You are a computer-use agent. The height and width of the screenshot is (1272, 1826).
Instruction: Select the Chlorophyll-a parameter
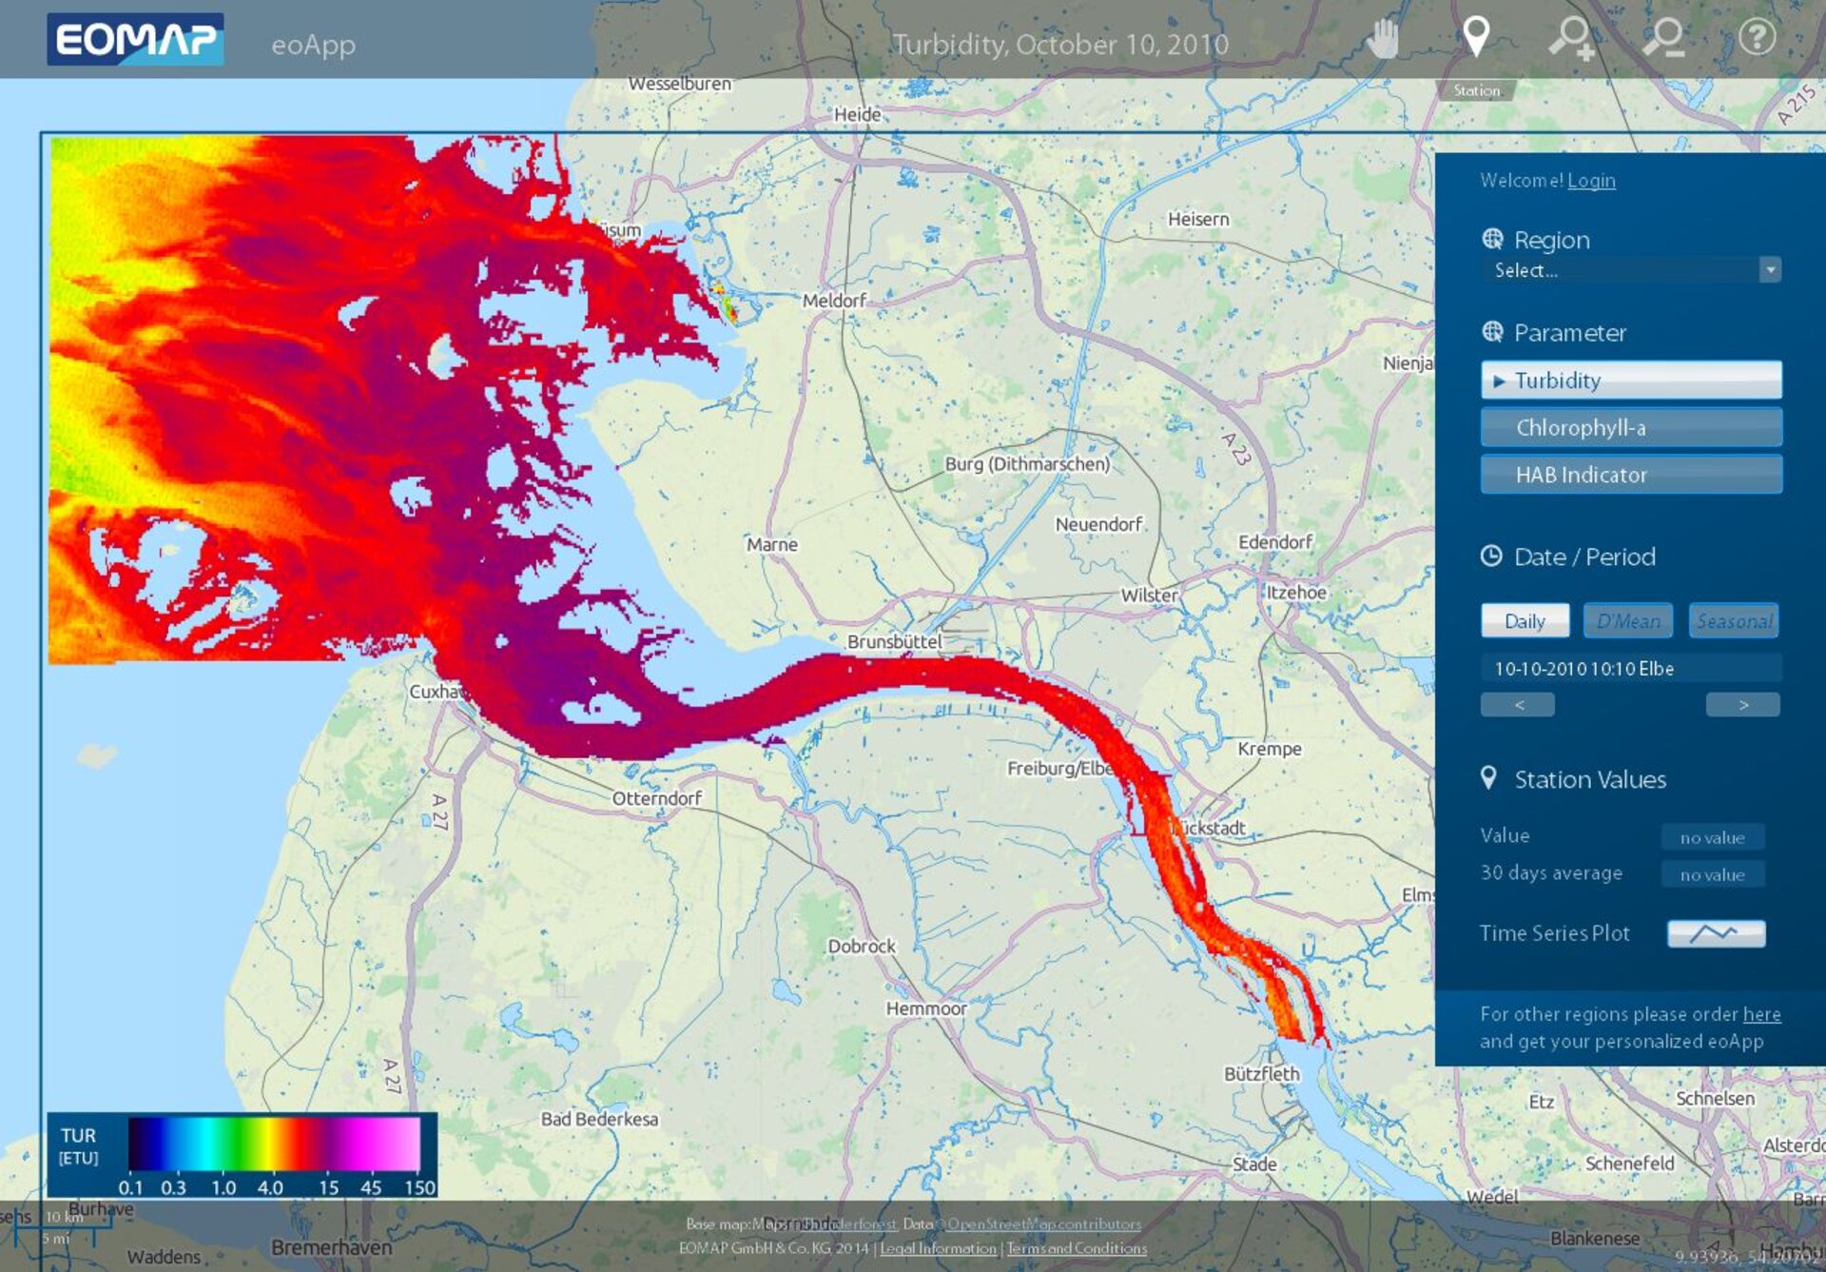(1631, 427)
